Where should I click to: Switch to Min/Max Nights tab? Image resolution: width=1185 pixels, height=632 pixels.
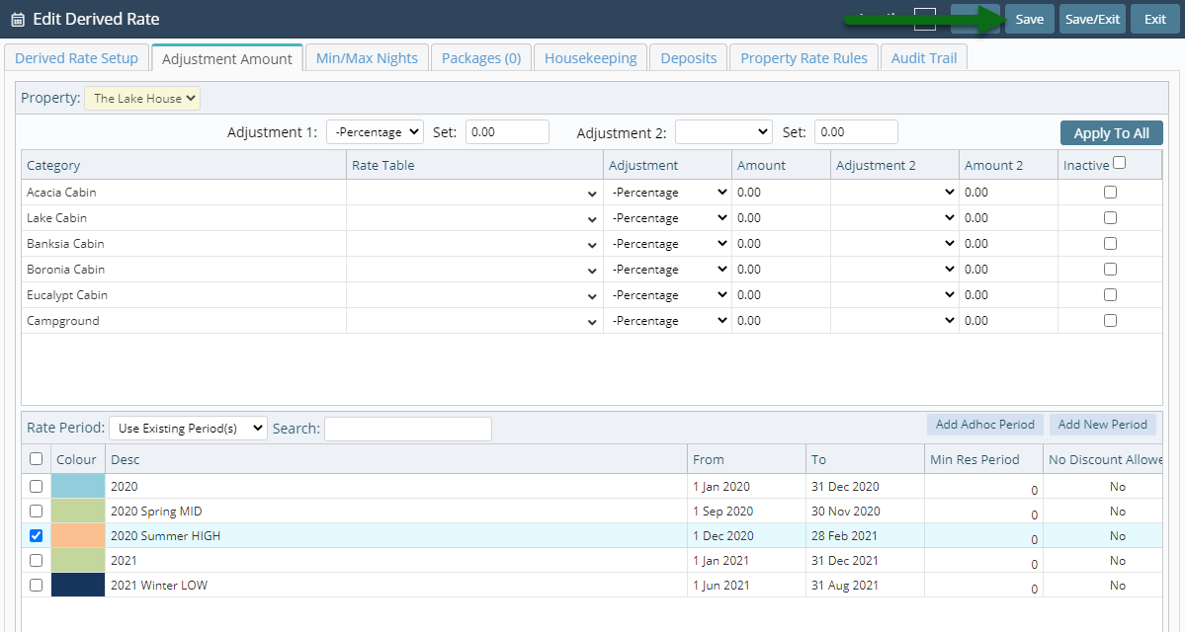(367, 58)
